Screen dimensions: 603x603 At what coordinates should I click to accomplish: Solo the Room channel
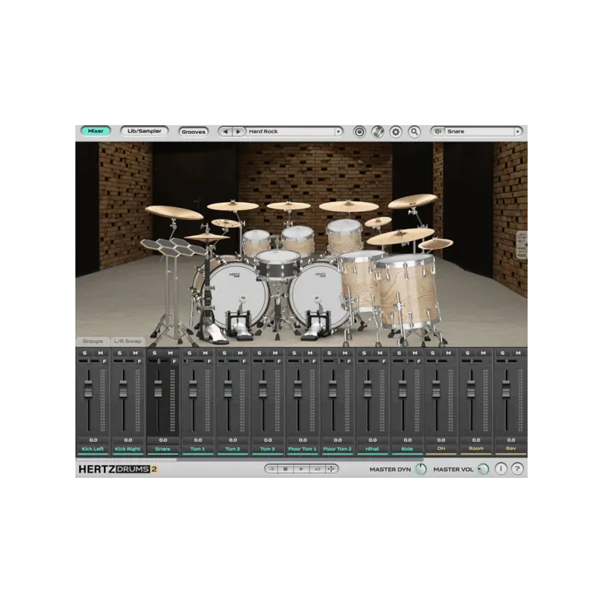tap(467, 353)
